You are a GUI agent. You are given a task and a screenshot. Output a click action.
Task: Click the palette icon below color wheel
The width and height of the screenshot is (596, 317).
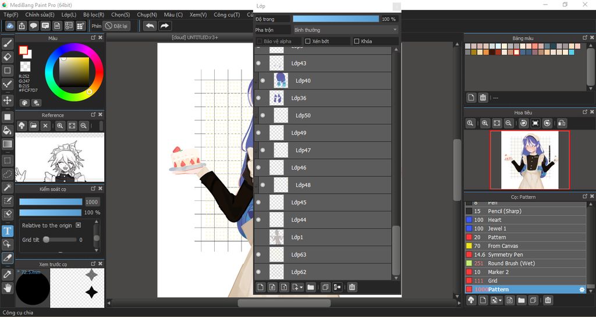tap(24, 103)
